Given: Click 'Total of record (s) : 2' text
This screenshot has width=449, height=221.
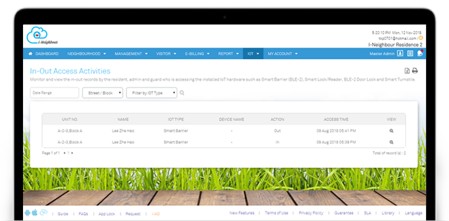Looking at the screenshot, I should coord(389,153).
